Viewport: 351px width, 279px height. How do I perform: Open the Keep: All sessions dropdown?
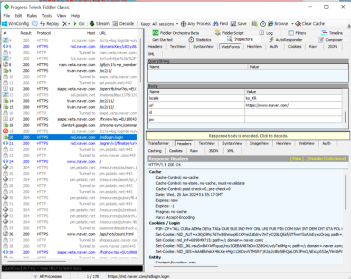pos(159,24)
